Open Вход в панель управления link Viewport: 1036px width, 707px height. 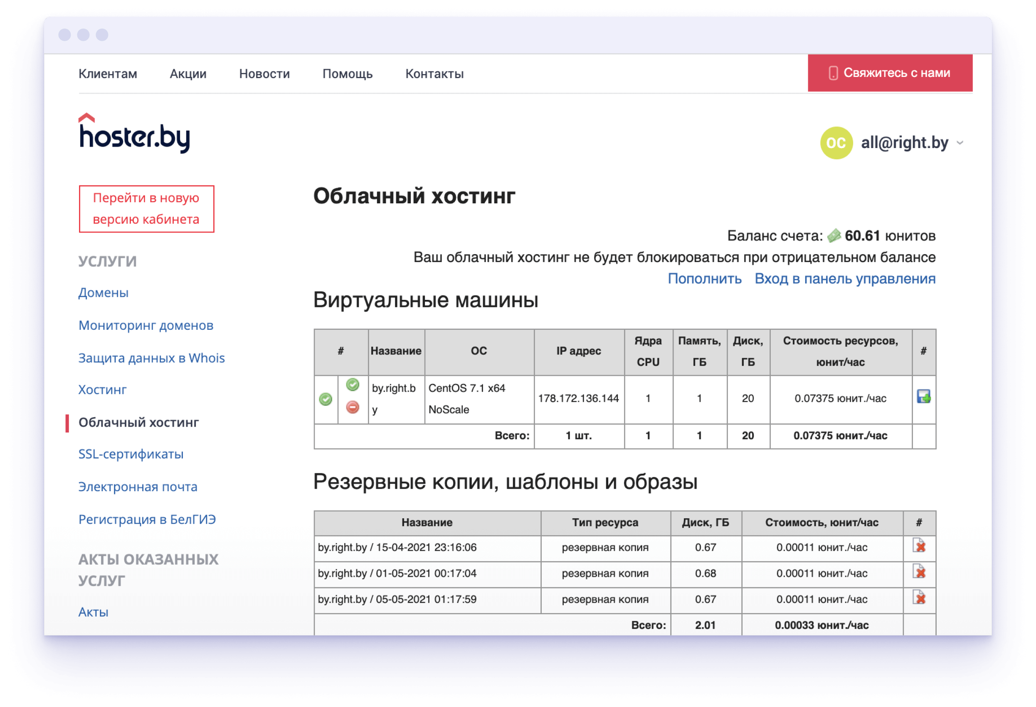coord(845,278)
